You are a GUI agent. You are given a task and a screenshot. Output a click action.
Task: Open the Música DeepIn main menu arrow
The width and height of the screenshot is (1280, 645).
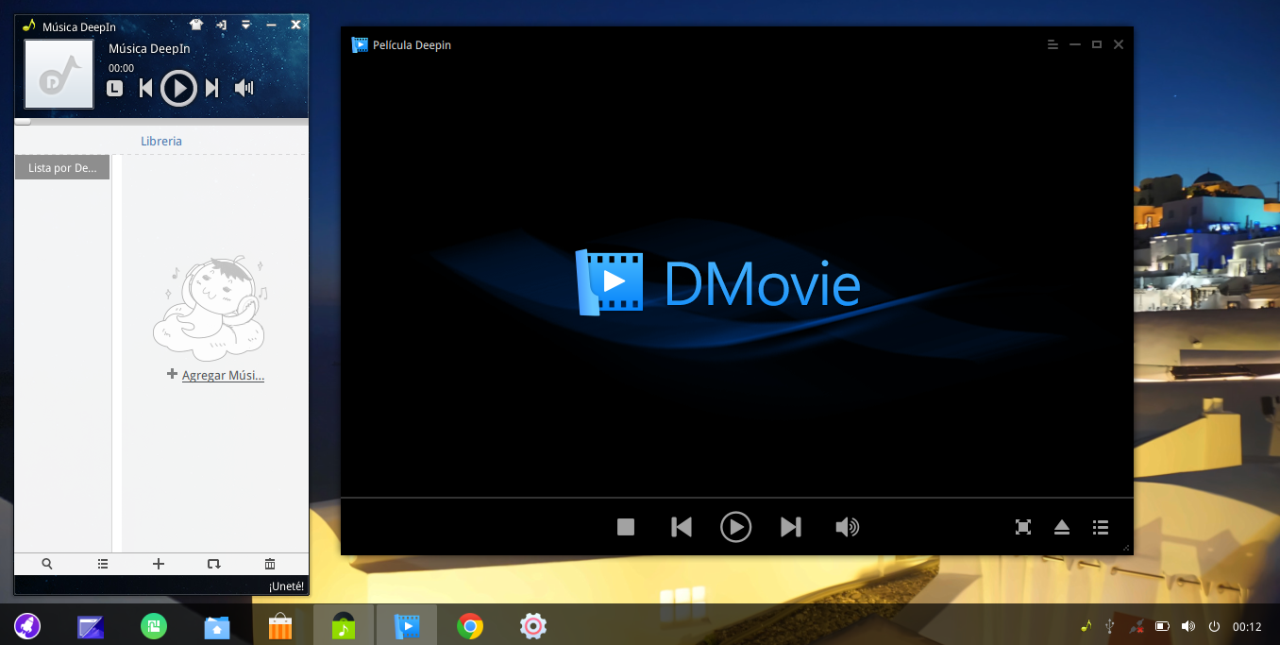point(246,25)
